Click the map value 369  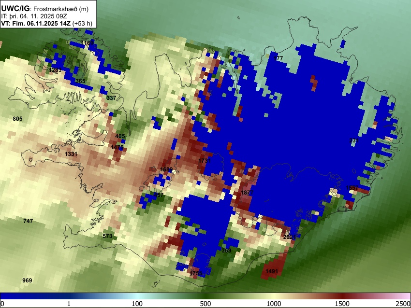pos(226,251)
